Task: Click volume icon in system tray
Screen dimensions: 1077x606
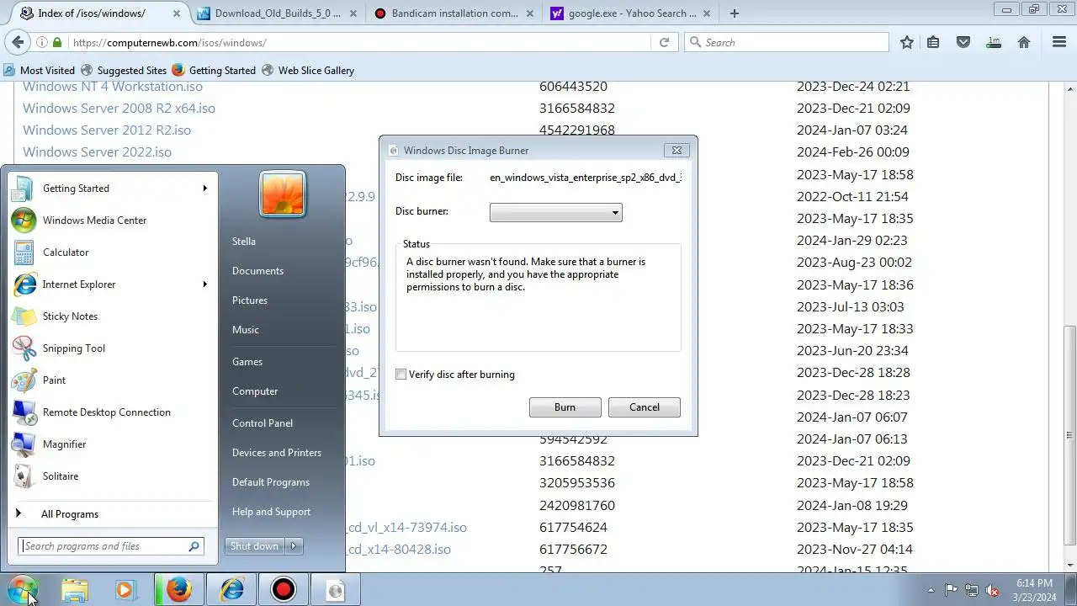Action: [992, 590]
